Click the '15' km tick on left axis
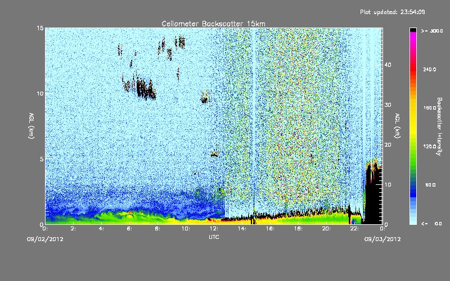Image resolution: width=450 pixels, height=281 pixels. [40, 28]
